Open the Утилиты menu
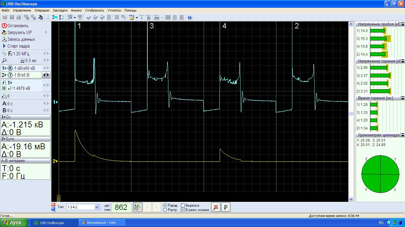This screenshot has height=227, width=405. point(114,10)
